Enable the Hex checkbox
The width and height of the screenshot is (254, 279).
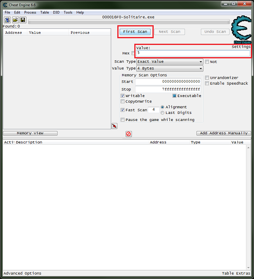pos(133,53)
